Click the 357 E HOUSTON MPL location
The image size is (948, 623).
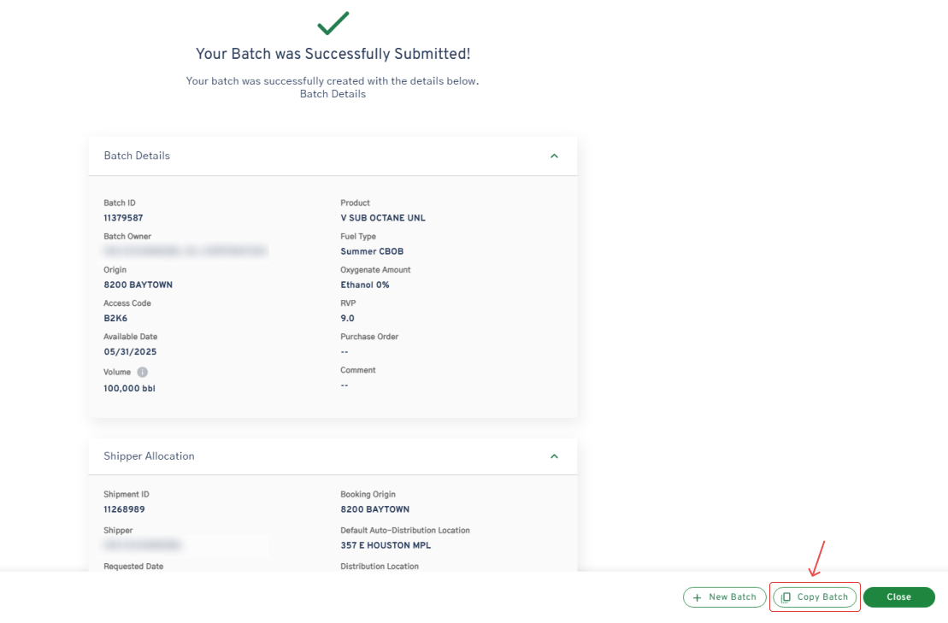pos(386,545)
